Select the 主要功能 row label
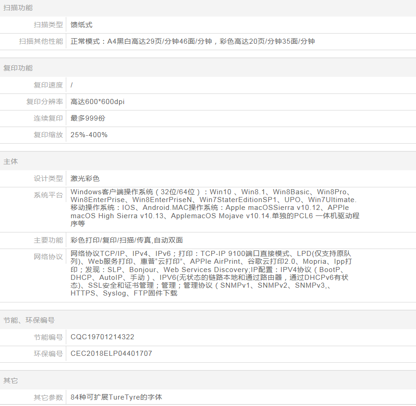The height and width of the screenshot is (406, 416). pyautogui.click(x=48, y=240)
